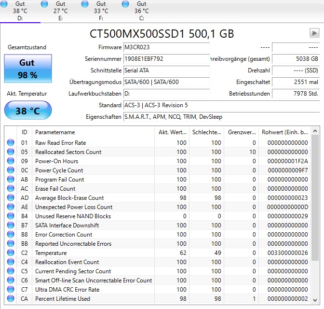Click current value 62 of Temperature
This screenshot has height=309, width=324.
coord(183,253)
